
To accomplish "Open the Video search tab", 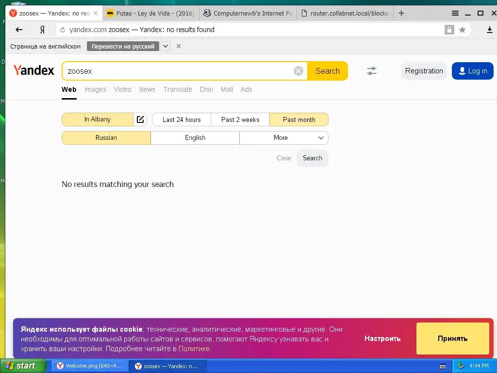I will pos(122,89).
